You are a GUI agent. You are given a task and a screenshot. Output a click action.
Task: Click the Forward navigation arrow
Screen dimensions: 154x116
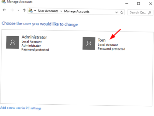(x=12, y=10)
